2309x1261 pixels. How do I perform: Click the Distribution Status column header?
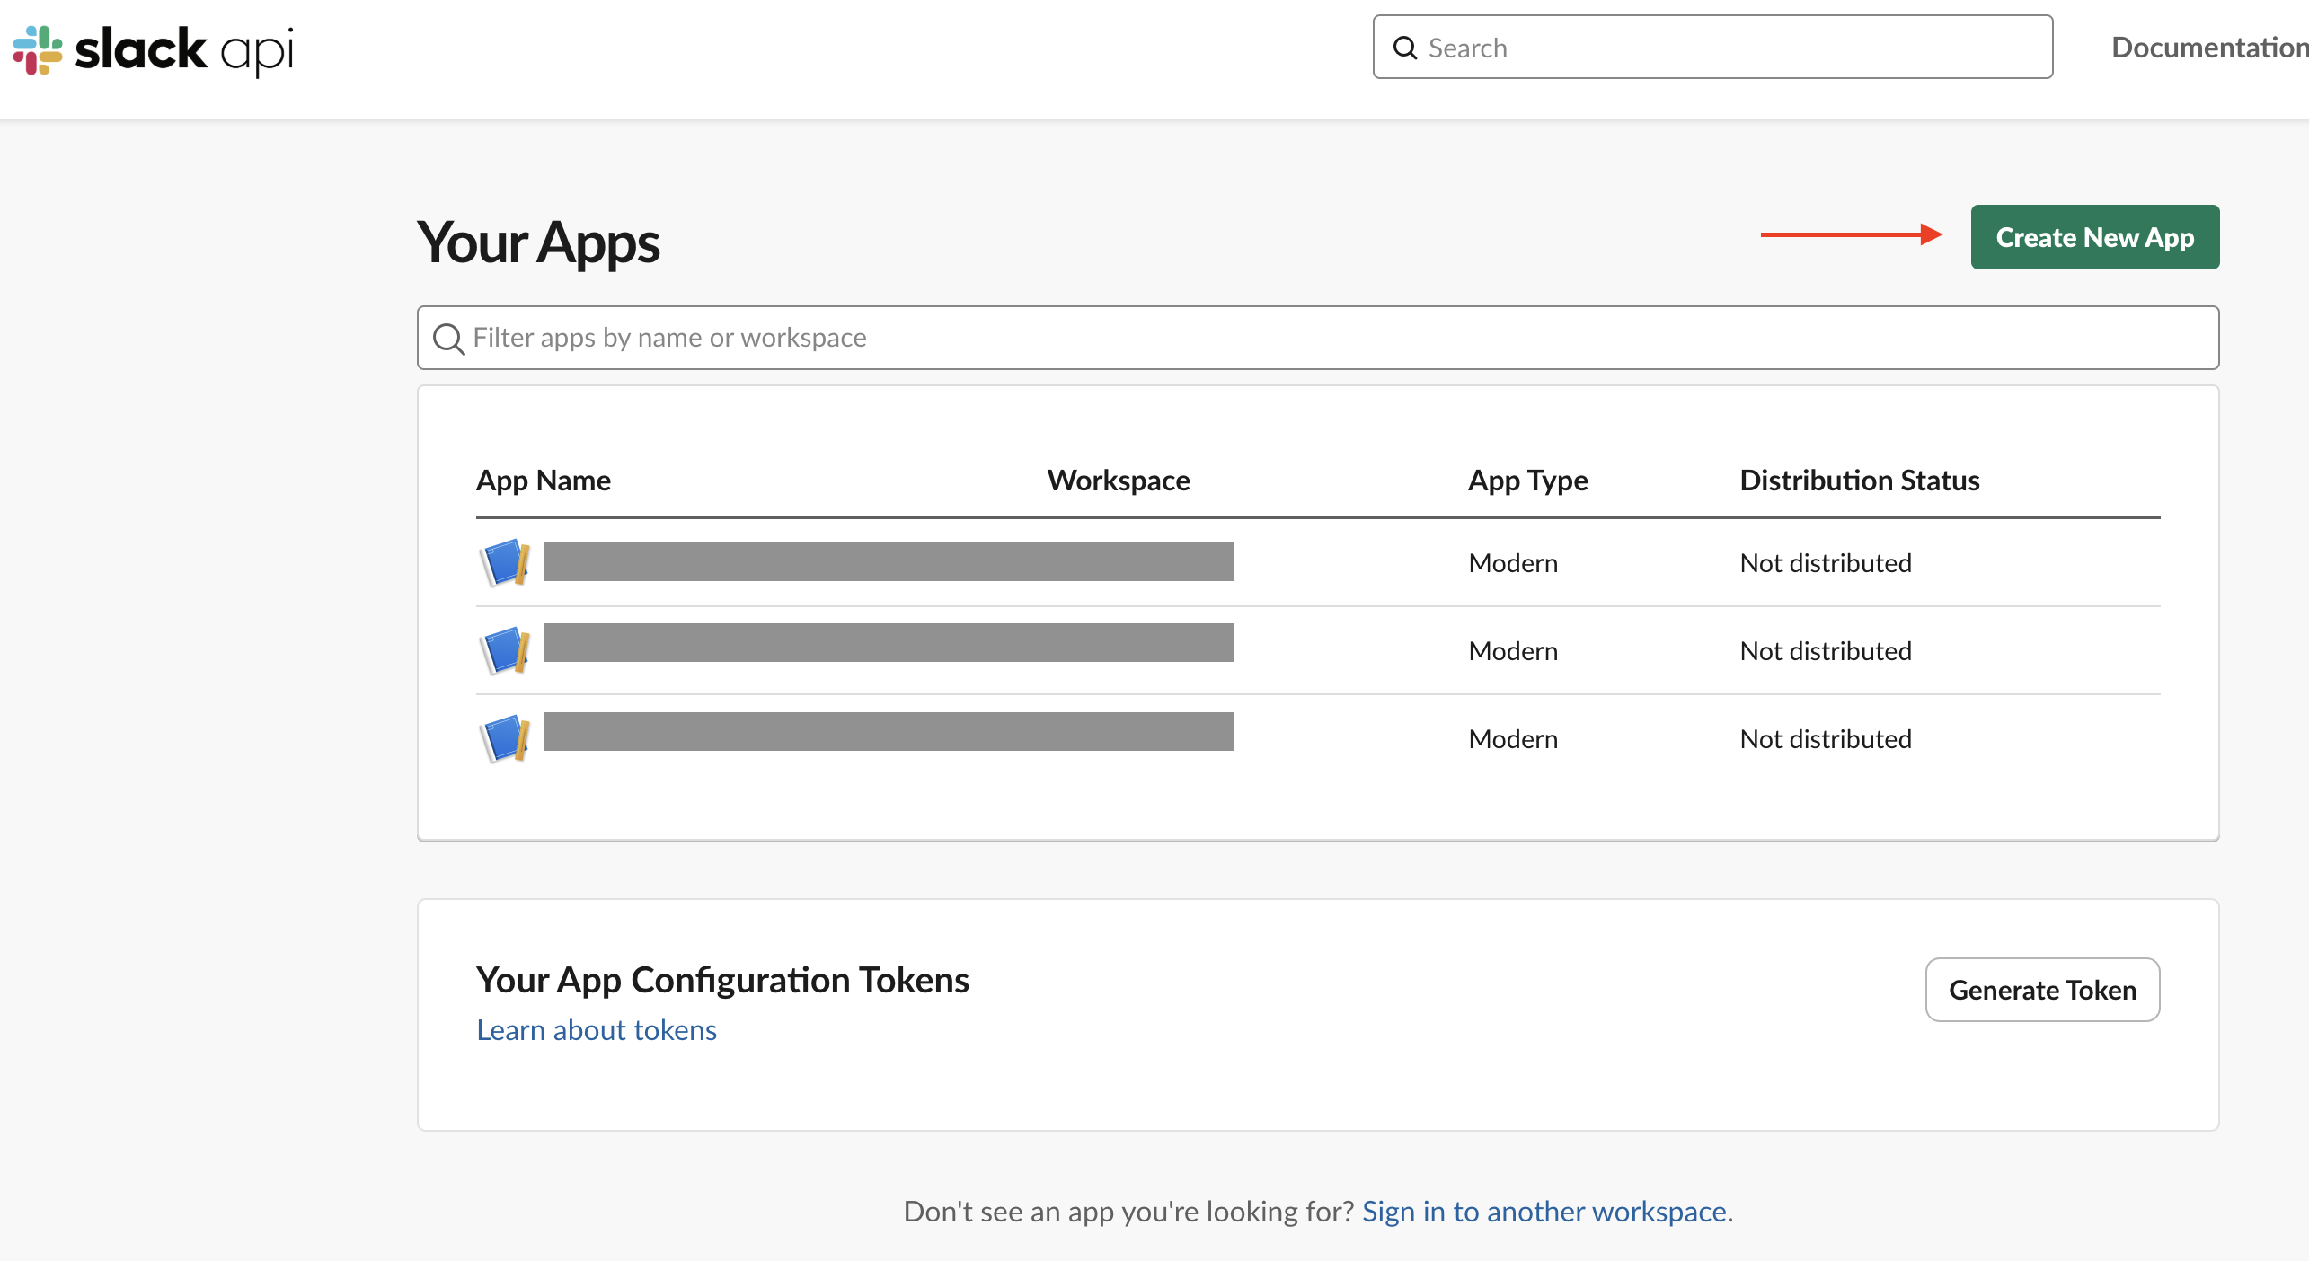click(1859, 481)
